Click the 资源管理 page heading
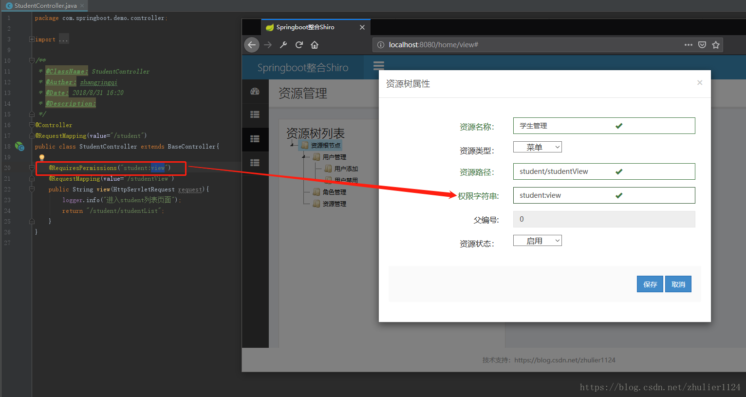 (303, 93)
